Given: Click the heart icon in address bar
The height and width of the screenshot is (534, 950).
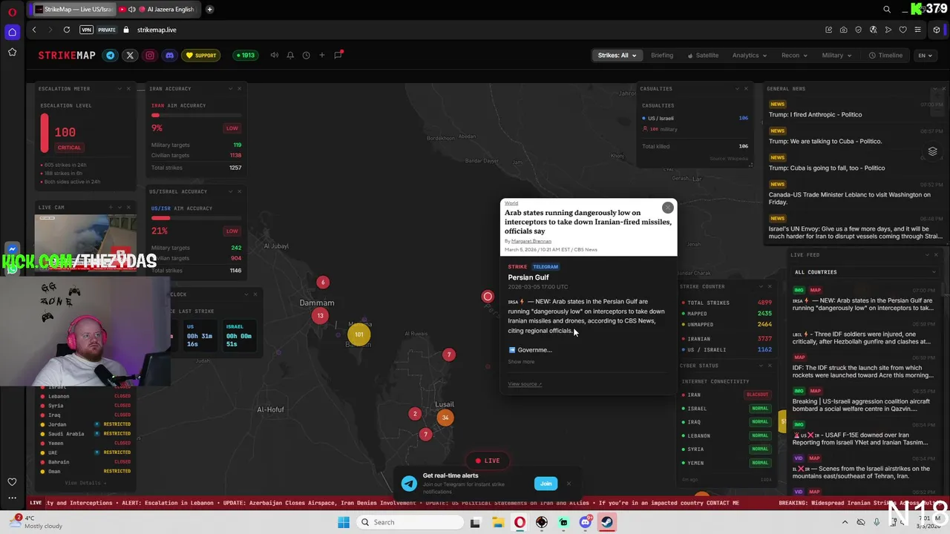Looking at the screenshot, I should point(902,30).
